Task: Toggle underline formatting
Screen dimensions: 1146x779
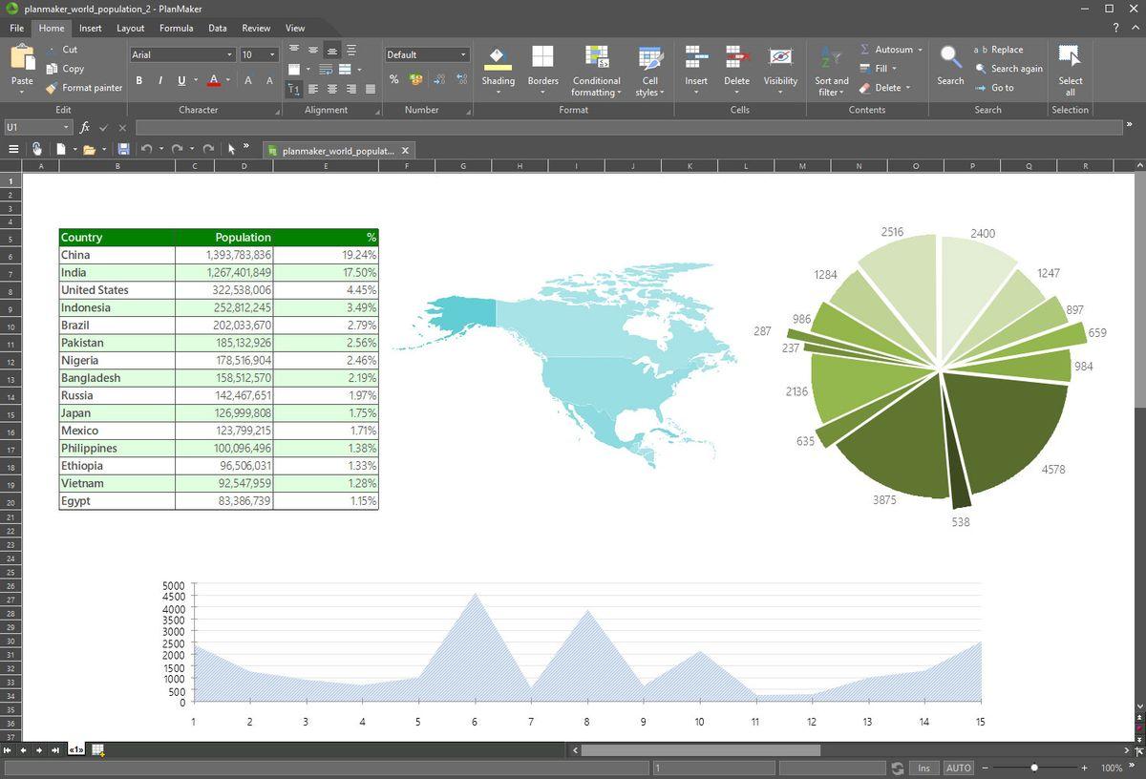Action: point(180,81)
